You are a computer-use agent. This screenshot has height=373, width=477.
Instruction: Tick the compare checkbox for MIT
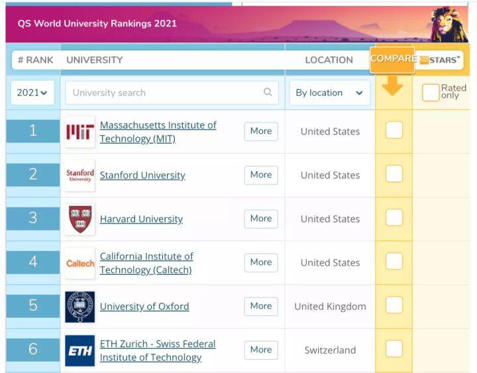click(394, 130)
